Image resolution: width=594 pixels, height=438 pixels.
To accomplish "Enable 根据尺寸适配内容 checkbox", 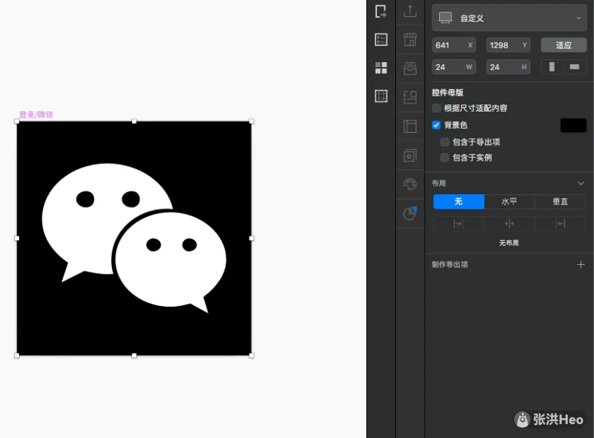I will pos(436,108).
